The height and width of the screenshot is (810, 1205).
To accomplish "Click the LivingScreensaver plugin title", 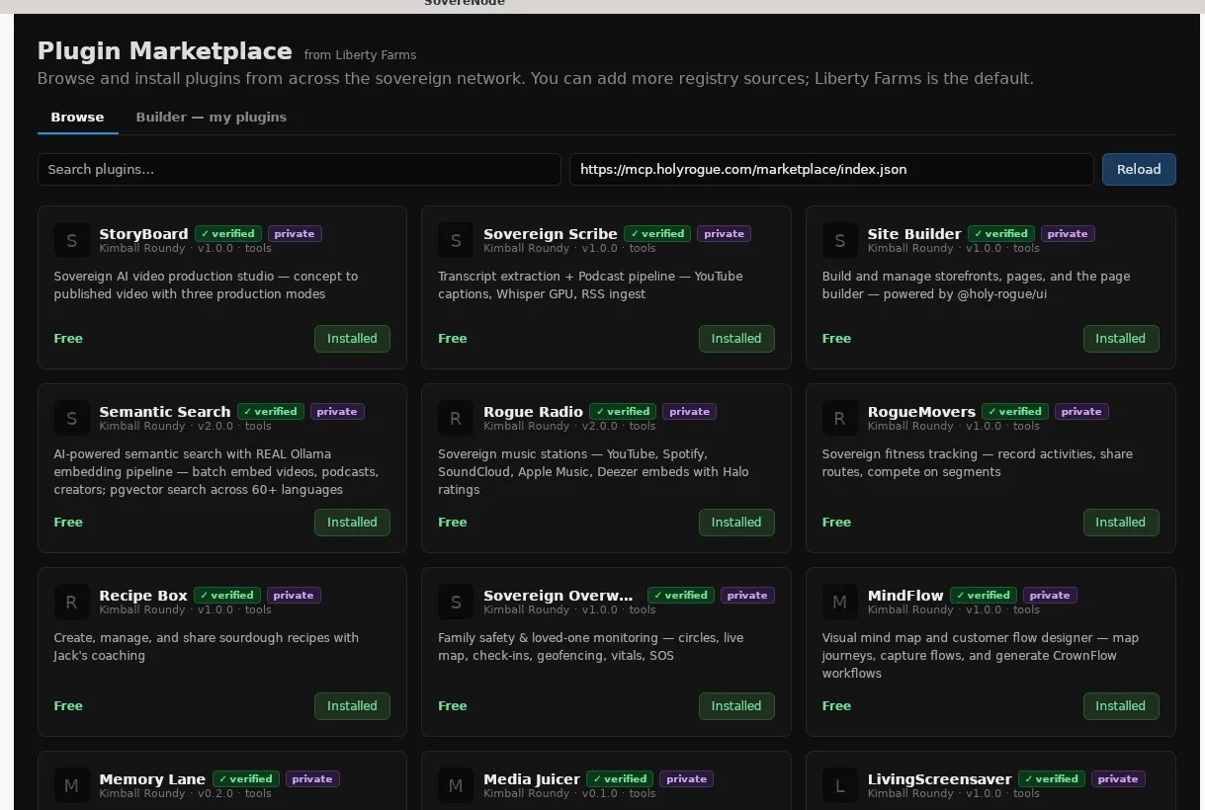I will click(940, 779).
